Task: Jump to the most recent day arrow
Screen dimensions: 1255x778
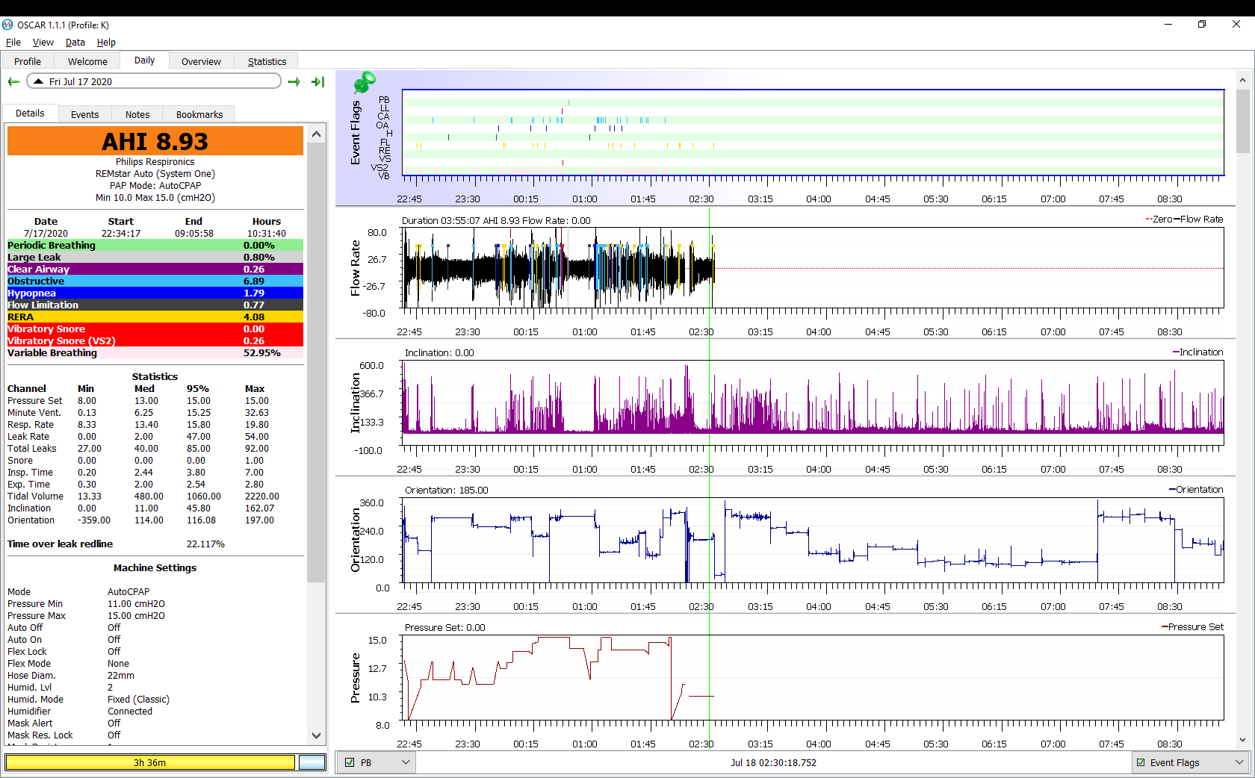Action: pyautogui.click(x=318, y=82)
